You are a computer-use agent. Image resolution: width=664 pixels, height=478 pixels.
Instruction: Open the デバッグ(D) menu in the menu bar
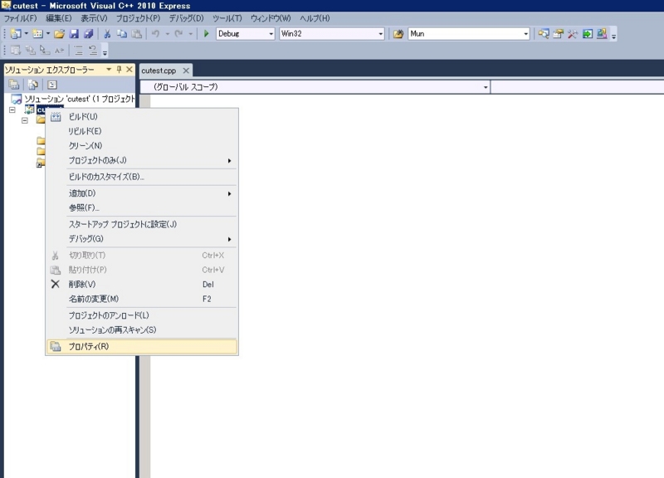tap(186, 18)
